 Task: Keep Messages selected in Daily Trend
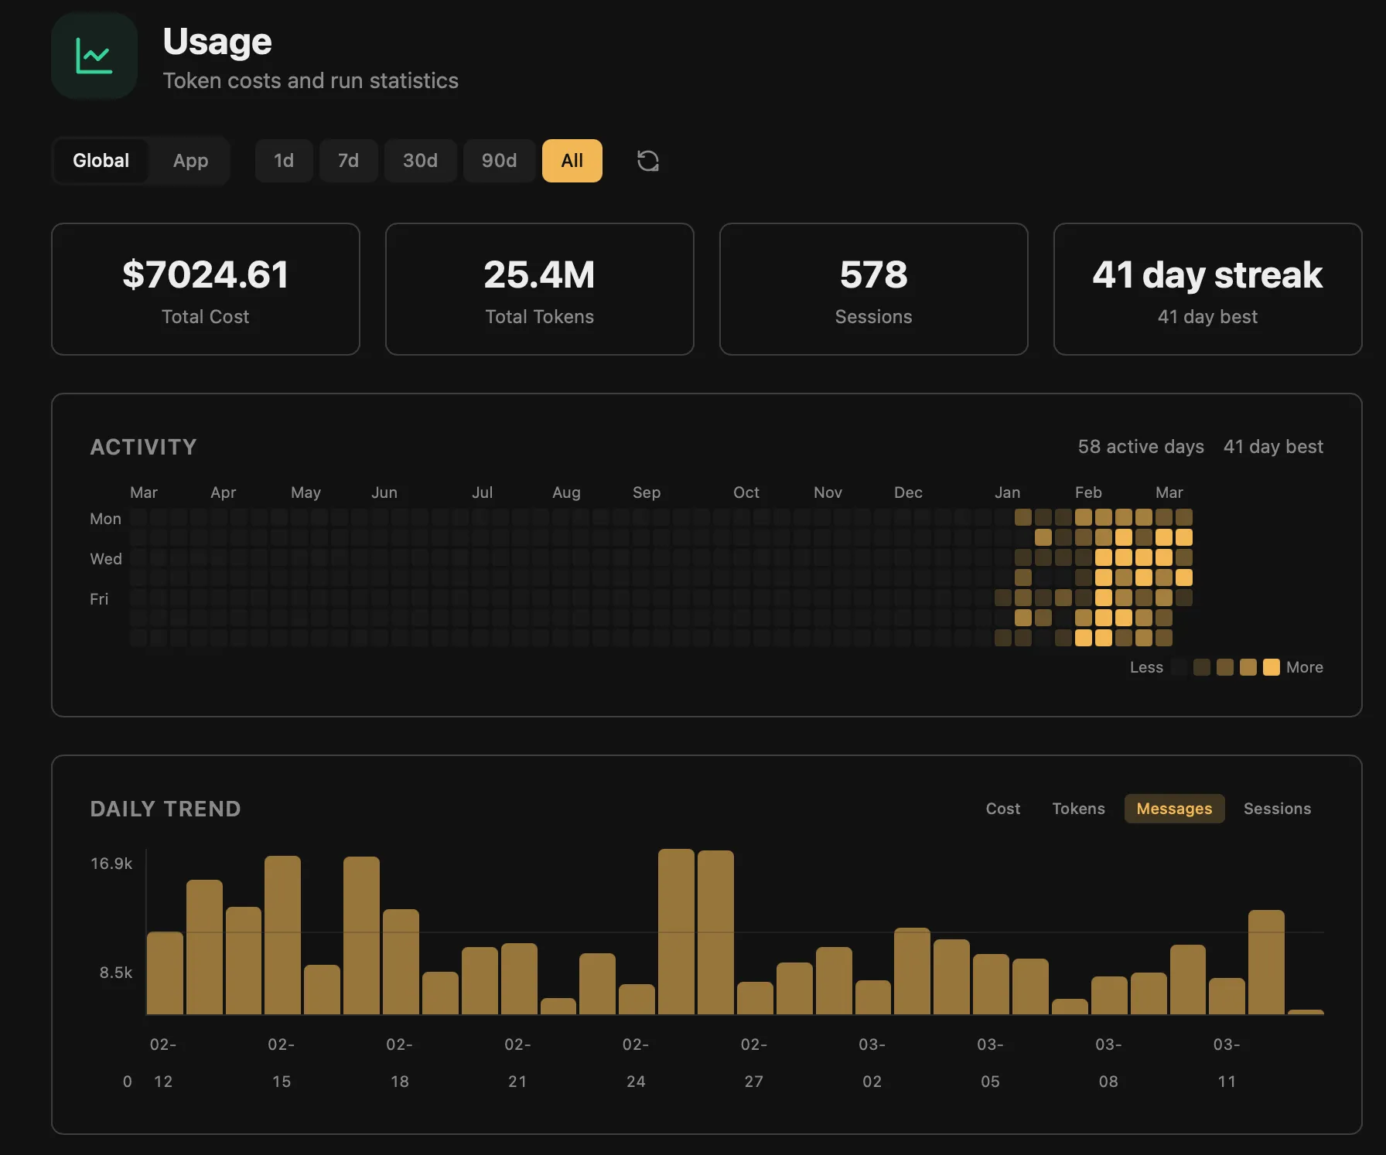pos(1174,809)
